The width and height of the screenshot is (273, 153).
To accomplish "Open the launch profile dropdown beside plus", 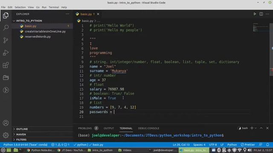I will pos(256,128).
